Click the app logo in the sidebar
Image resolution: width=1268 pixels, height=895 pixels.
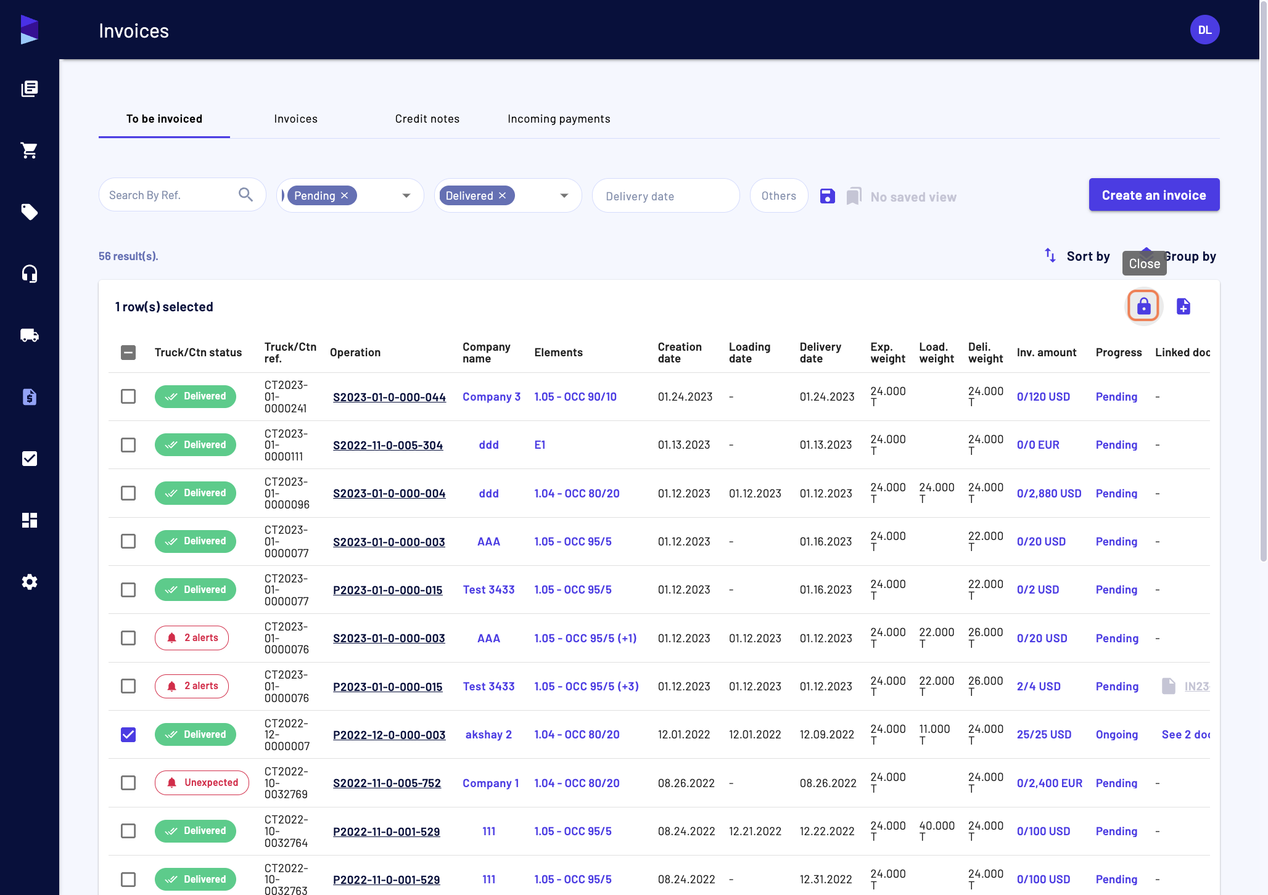point(29,30)
